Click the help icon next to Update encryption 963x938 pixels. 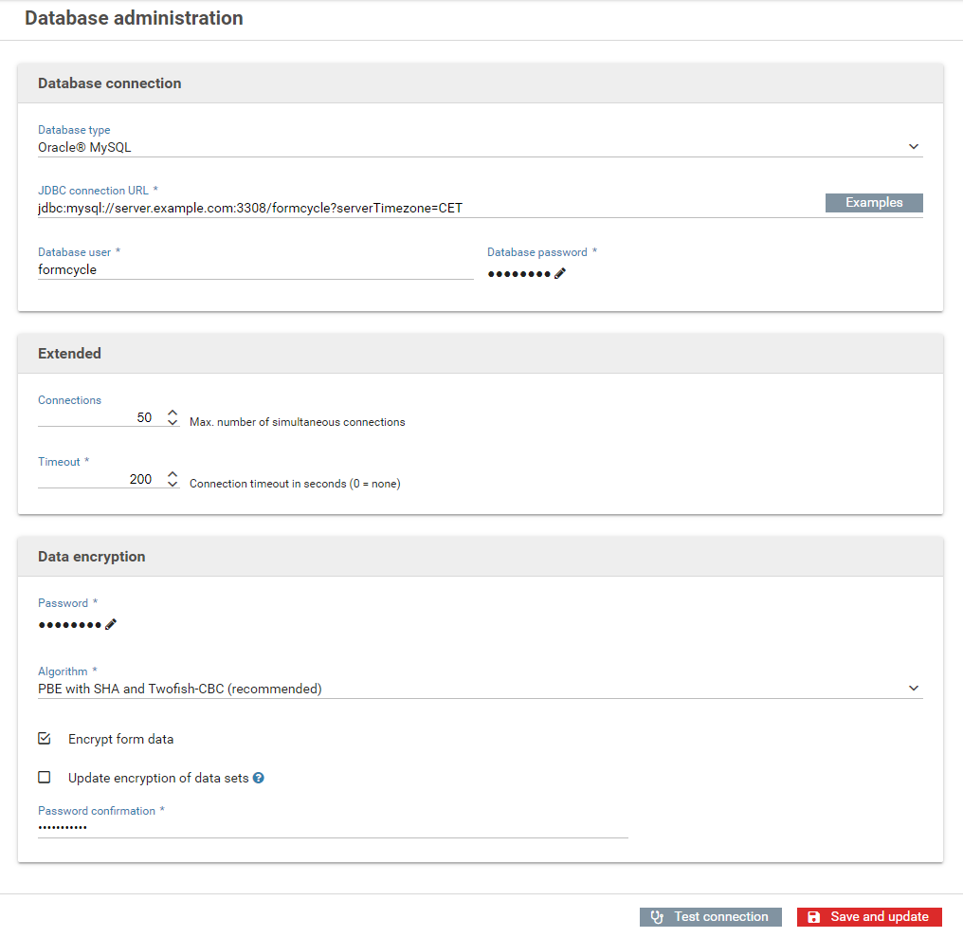click(x=258, y=778)
